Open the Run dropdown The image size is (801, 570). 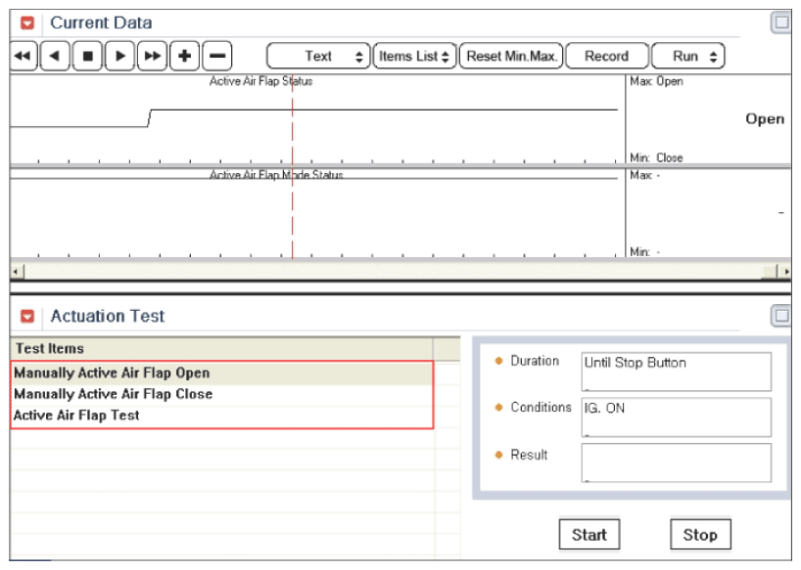[x=688, y=56]
